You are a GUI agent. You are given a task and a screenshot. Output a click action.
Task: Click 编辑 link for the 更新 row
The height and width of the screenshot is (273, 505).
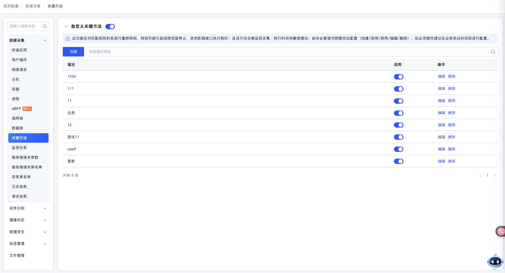(441, 161)
